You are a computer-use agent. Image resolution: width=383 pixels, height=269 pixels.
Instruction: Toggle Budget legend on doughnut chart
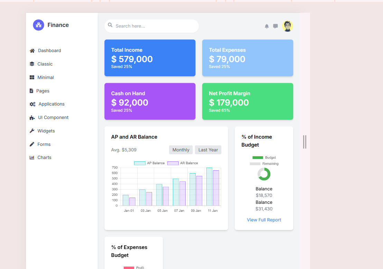(x=264, y=158)
